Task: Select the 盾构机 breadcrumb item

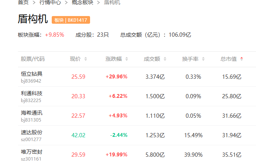Action: click(112, 2)
